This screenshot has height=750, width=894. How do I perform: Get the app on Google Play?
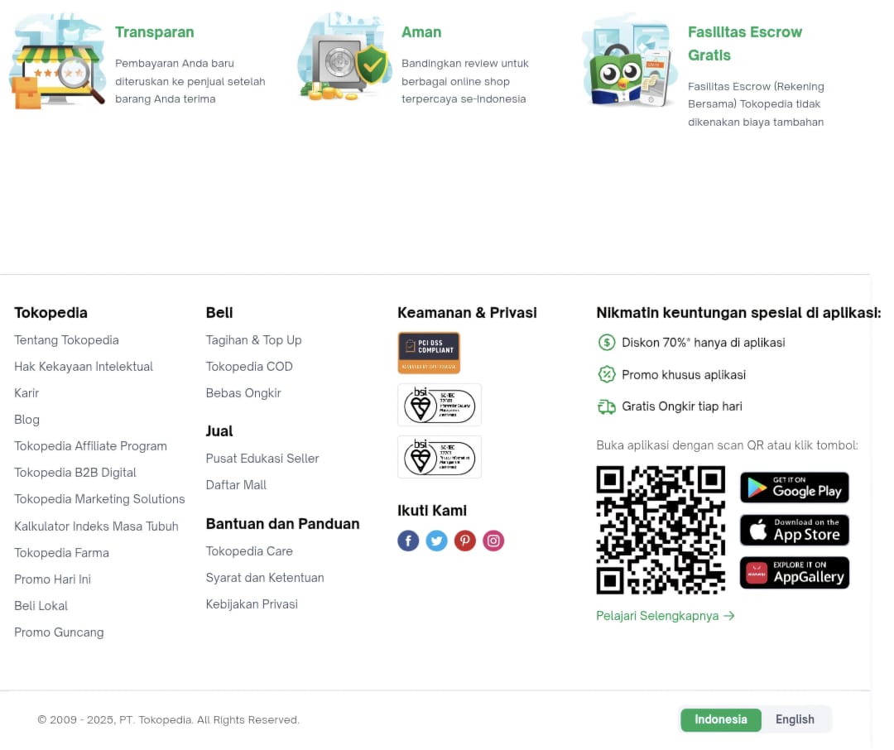pyautogui.click(x=794, y=488)
